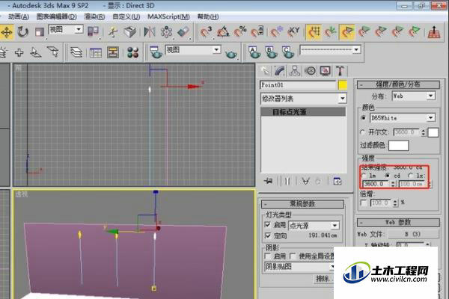This screenshot has width=449, height=299.
Task: Toggle the Angle Snap icon
Action: 223,31
